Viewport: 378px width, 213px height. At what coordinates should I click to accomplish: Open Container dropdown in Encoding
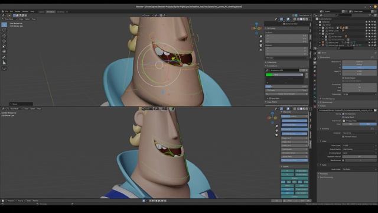359,133
